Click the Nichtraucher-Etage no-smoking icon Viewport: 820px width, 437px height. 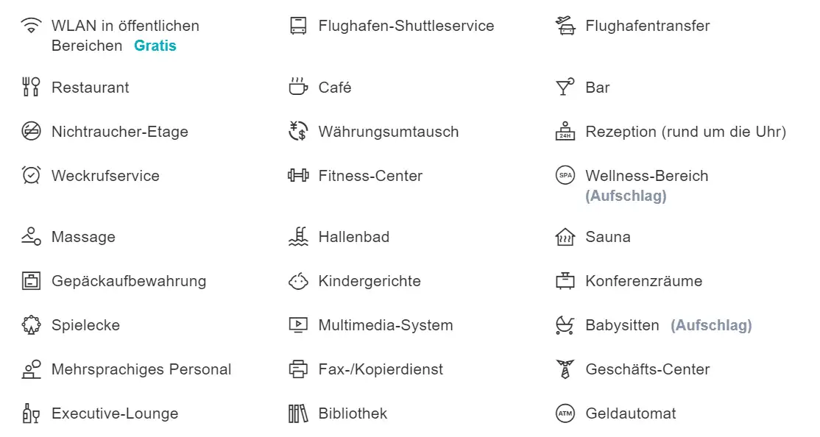coord(31,132)
